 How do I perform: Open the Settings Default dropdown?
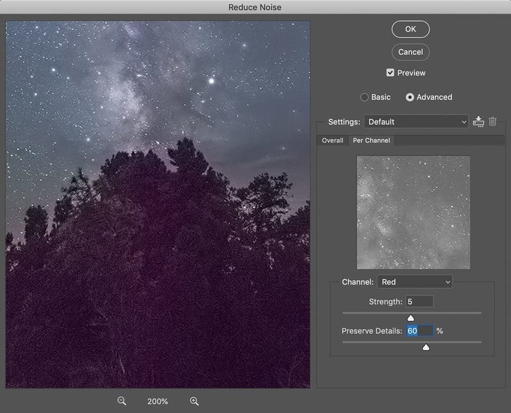coord(416,122)
